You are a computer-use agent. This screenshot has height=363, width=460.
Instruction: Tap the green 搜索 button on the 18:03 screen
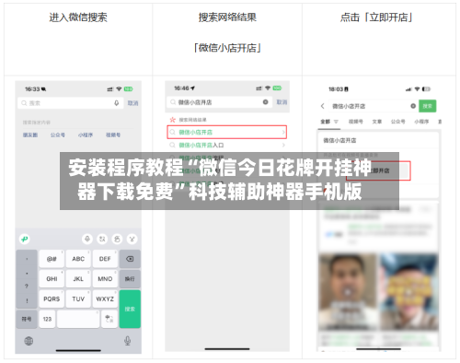coord(428,106)
